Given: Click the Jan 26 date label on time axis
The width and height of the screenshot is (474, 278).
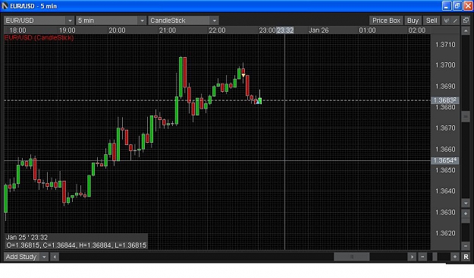Looking at the screenshot, I should pyautogui.click(x=319, y=30).
